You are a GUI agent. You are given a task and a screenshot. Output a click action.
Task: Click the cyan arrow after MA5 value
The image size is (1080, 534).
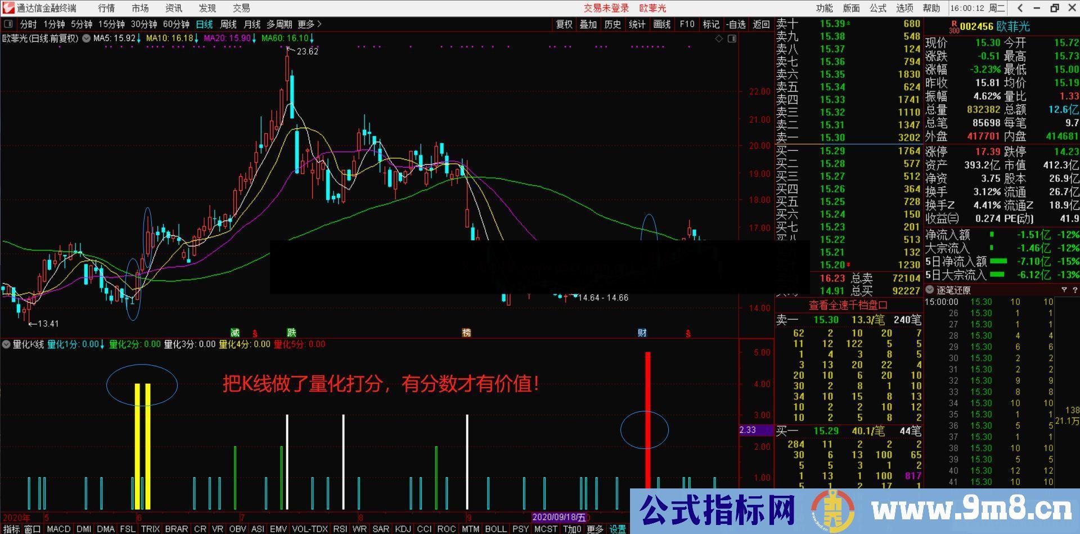(x=139, y=38)
